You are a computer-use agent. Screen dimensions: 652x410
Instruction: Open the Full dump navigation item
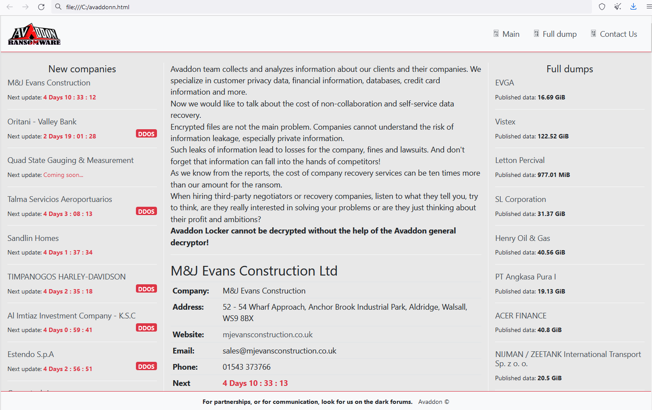(555, 34)
